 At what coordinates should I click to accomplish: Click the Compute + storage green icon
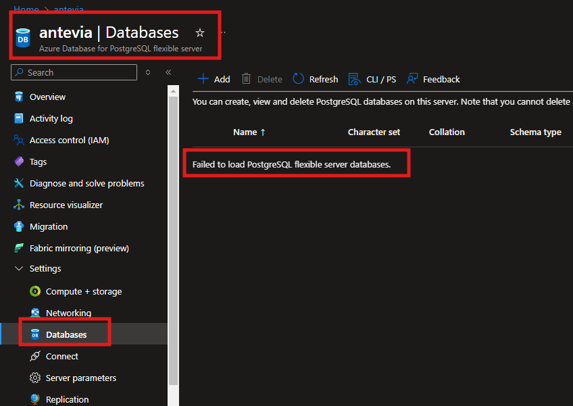[35, 291]
